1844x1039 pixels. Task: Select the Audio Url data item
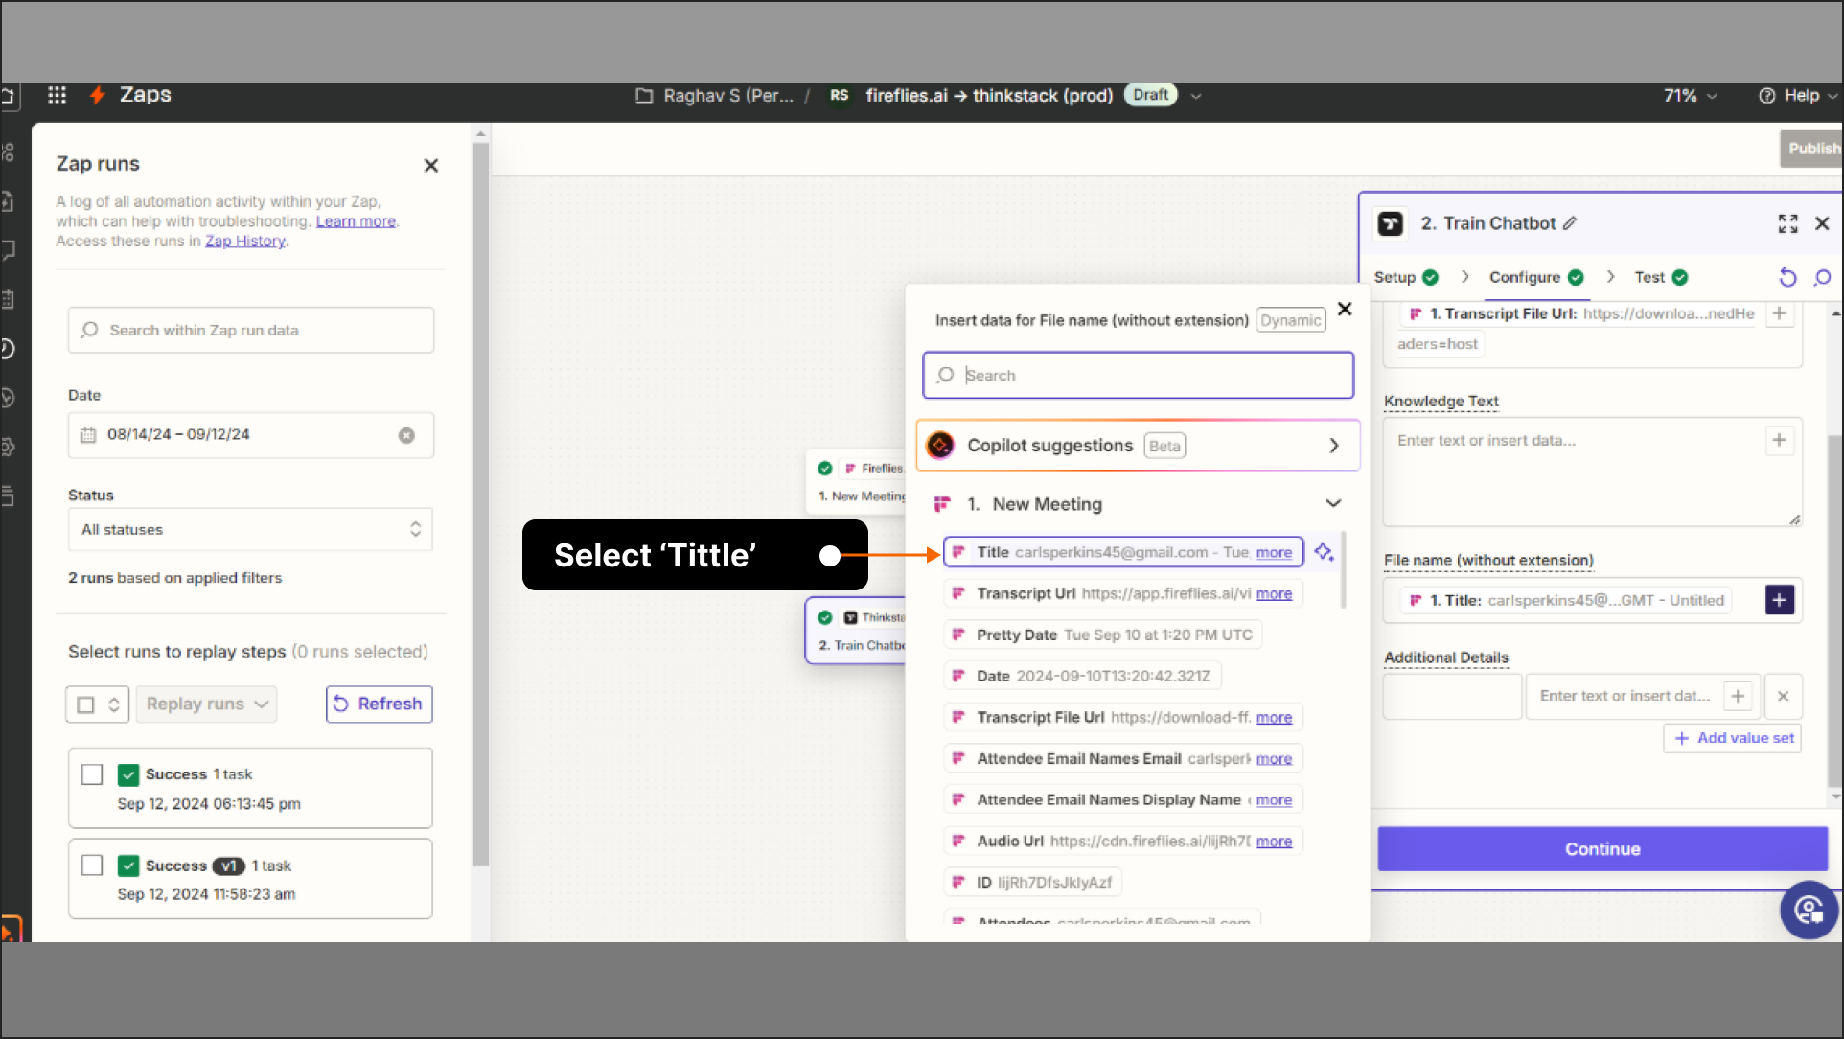point(1123,841)
